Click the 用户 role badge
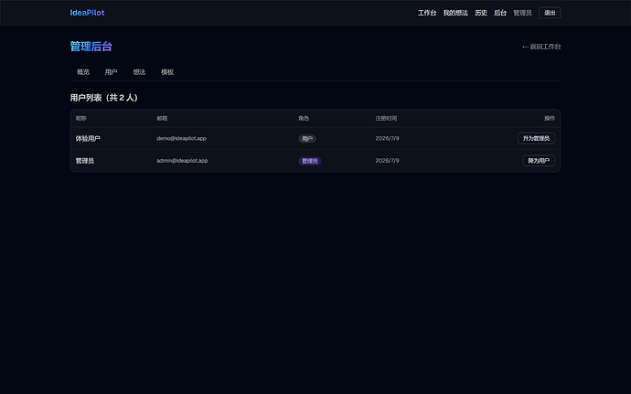631x394 pixels. point(307,139)
